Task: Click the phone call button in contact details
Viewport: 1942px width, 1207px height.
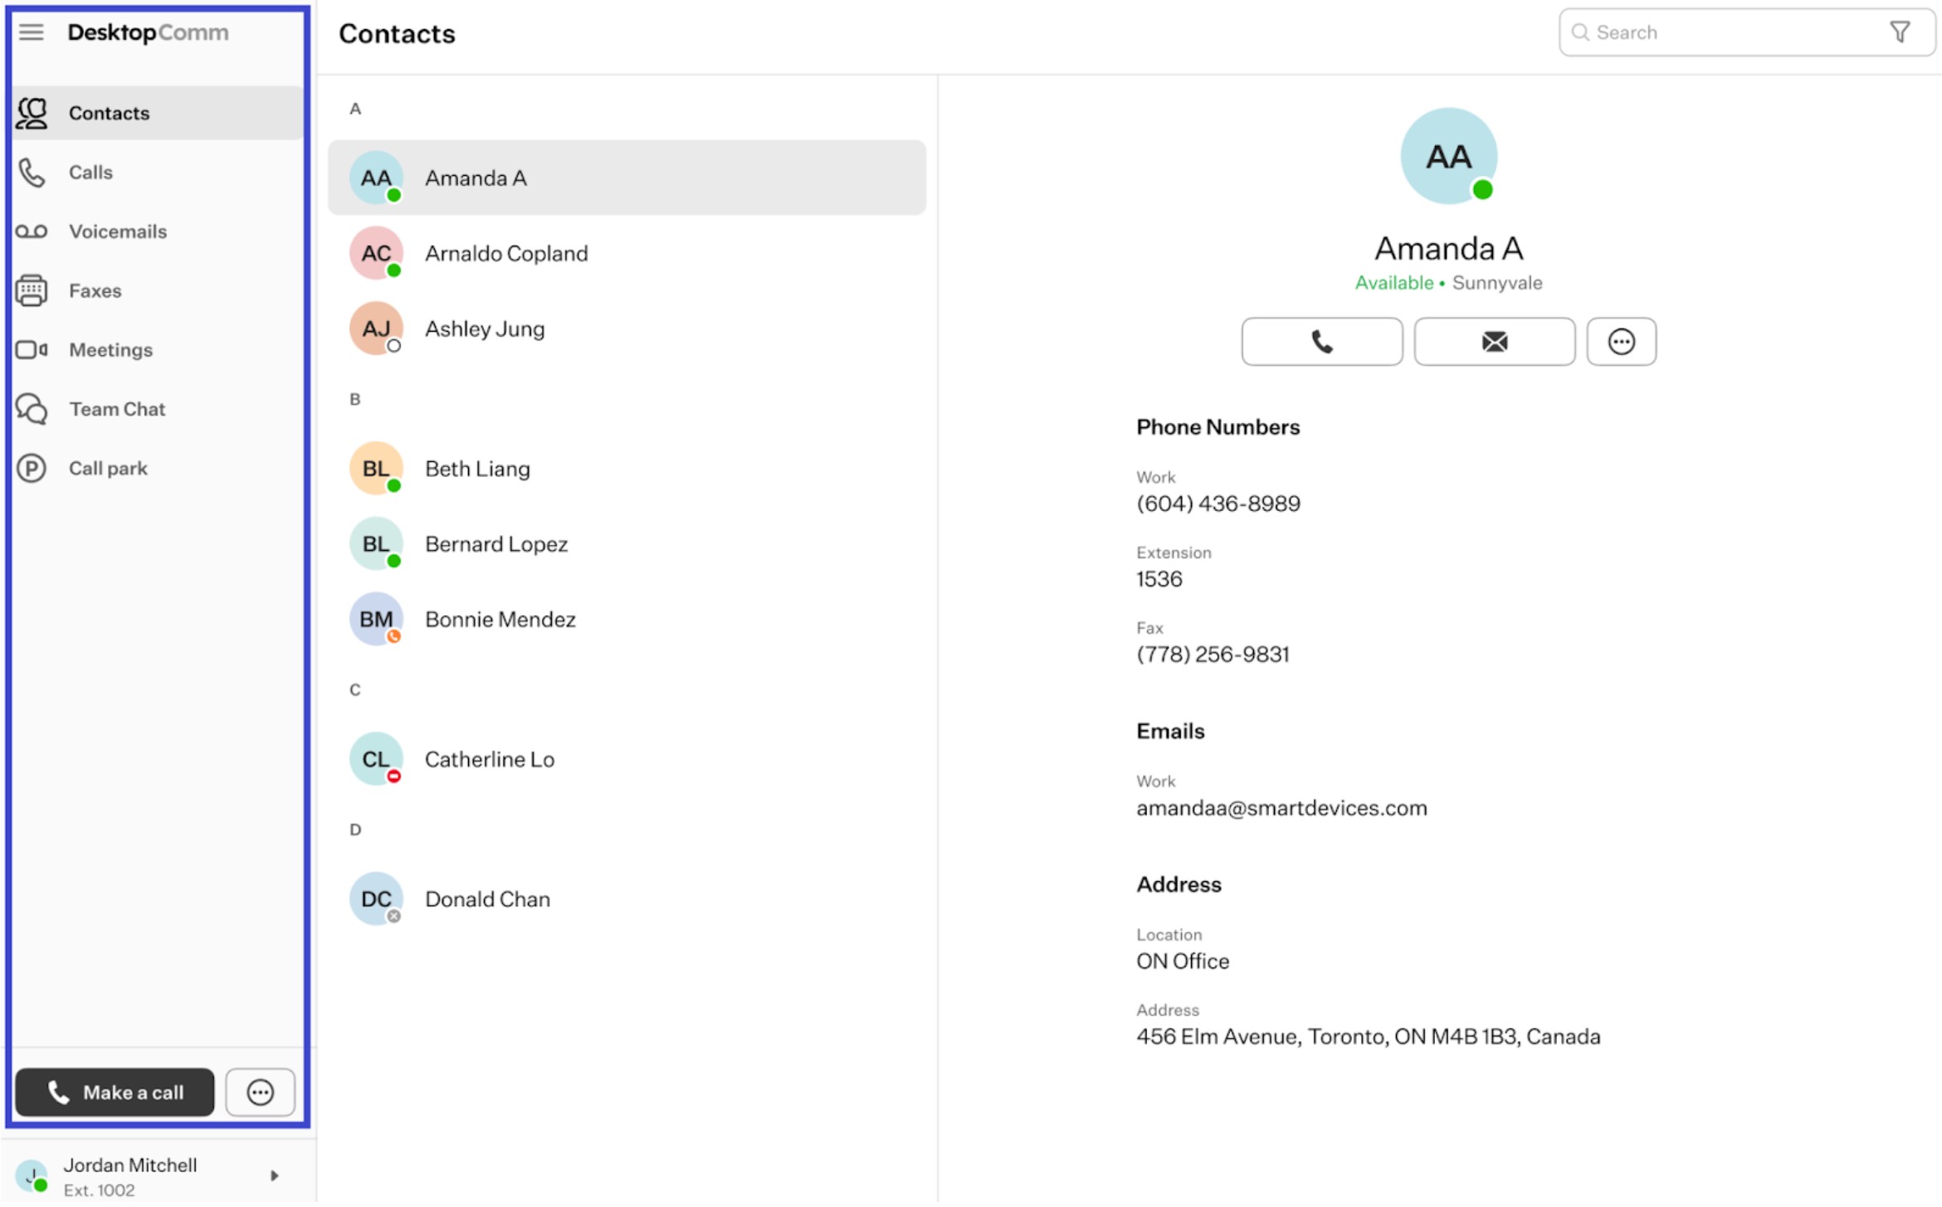Action: point(1322,342)
